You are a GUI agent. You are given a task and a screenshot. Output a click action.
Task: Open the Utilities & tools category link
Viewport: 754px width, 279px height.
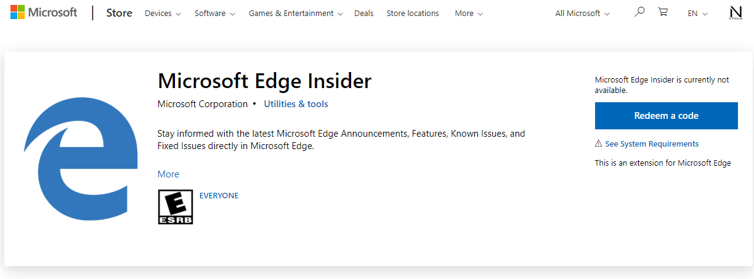[296, 104]
